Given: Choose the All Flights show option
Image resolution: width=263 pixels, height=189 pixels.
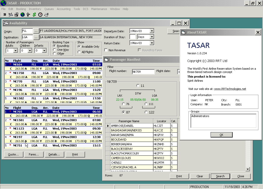Looking at the screenshot, I should point(79,52).
